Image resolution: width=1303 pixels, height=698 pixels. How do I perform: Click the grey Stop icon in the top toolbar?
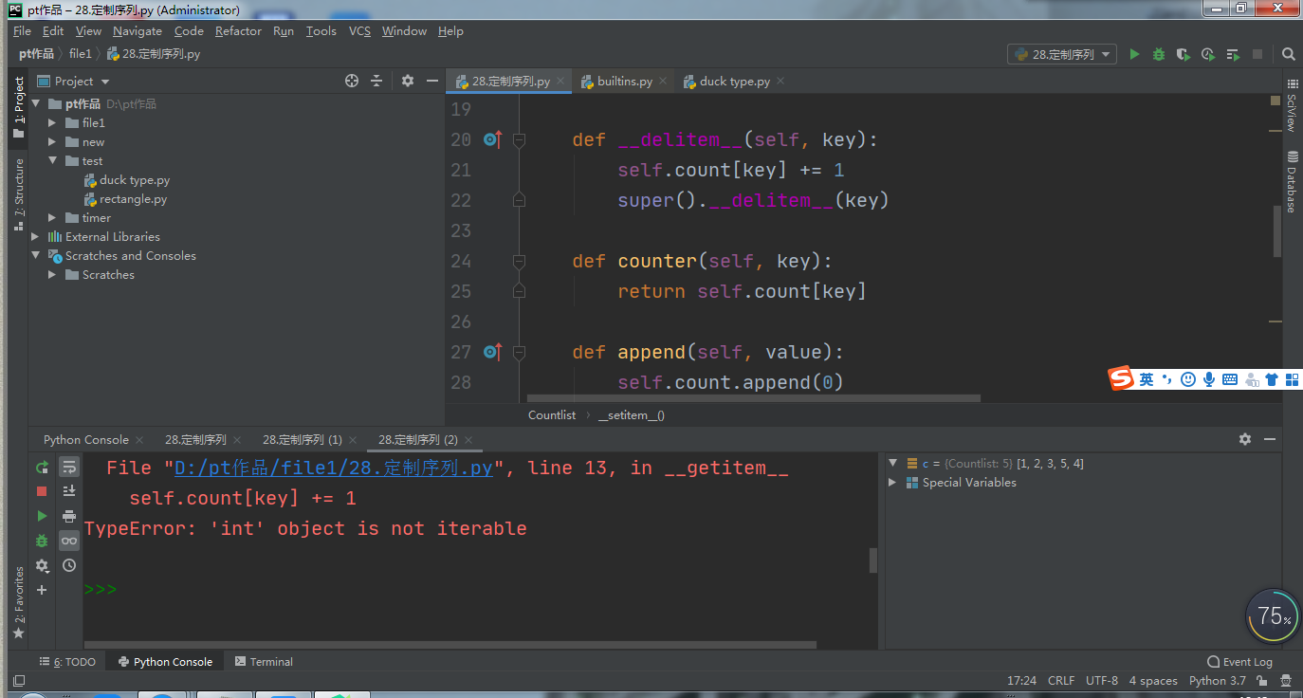1257,55
